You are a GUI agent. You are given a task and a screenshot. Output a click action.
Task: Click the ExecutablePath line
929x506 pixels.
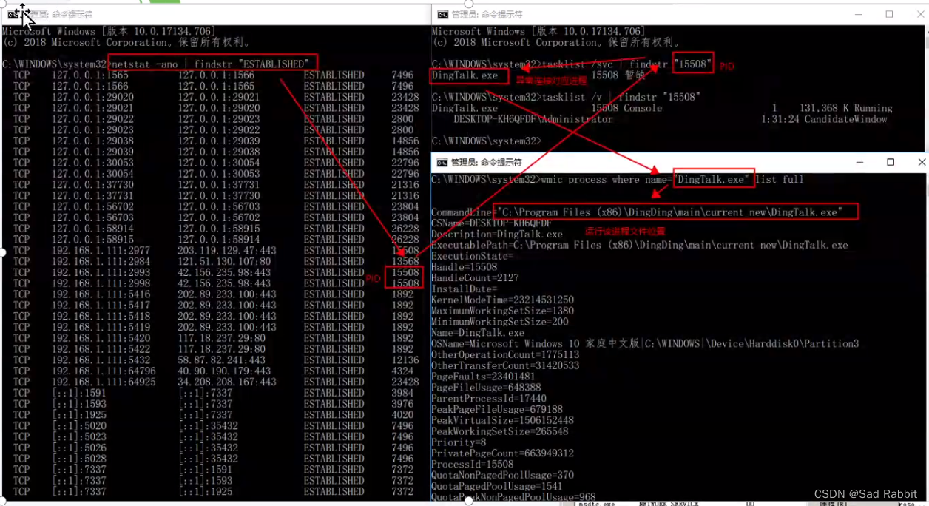[x=640, y=245]
